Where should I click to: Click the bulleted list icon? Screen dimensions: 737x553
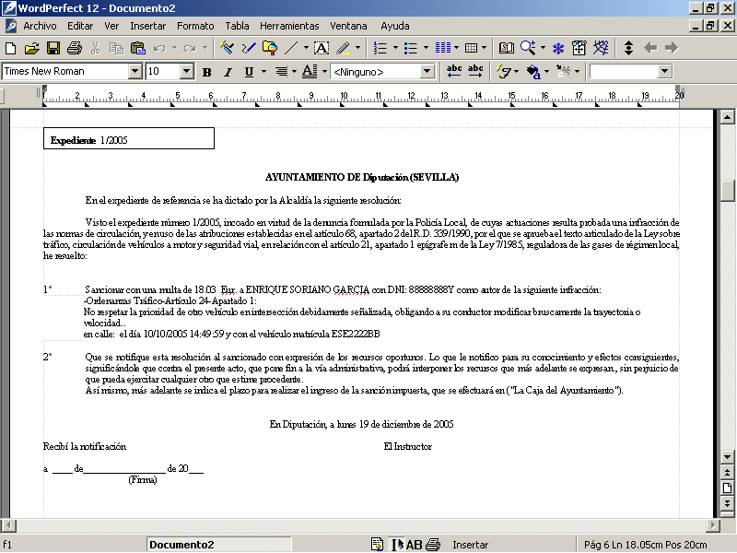[x=411, y=48]
